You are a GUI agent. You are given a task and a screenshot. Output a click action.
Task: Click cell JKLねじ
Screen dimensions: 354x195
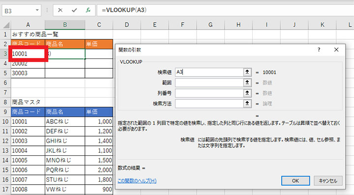click(65, 151)
